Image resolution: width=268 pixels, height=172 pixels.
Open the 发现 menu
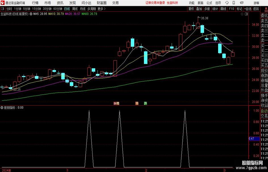(73, 3)
